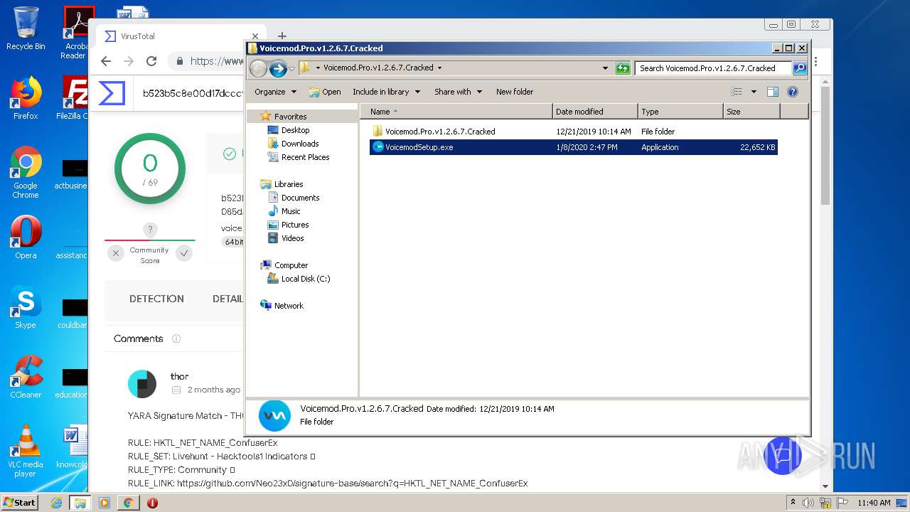
Task: Sort files by Date modified column
Action: [595, 112]
